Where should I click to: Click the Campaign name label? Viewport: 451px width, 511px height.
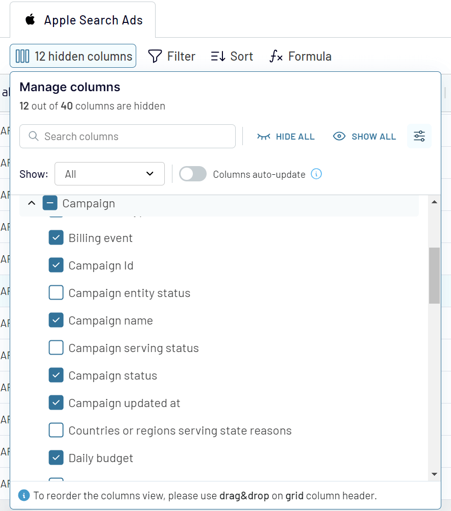pyautogui.click(x=111, y=320)
